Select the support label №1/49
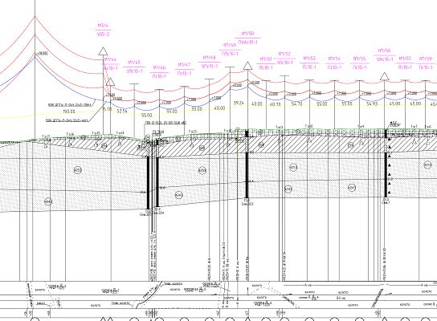The image size is (437, 321). point(230,45)
